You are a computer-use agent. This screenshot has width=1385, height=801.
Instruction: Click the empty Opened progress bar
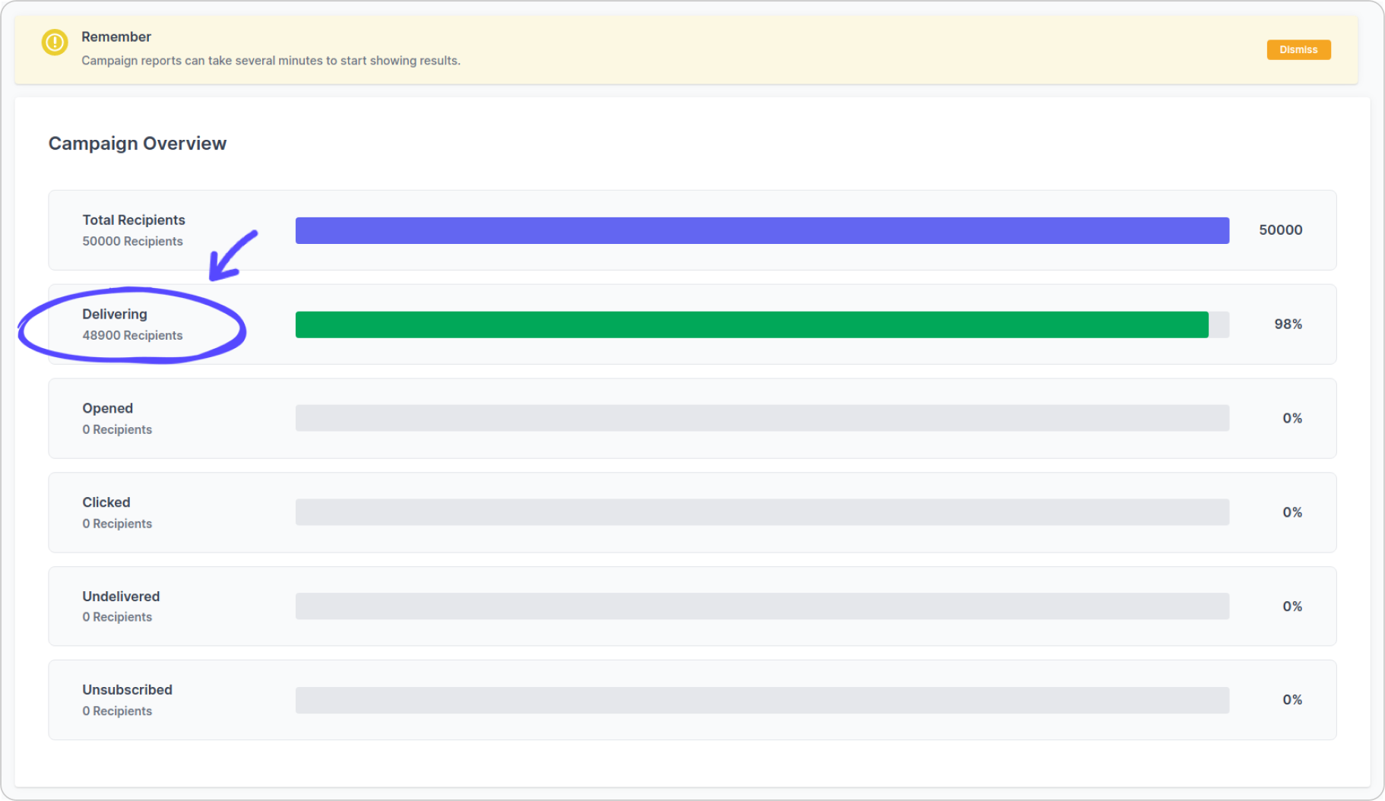[762, 418]
